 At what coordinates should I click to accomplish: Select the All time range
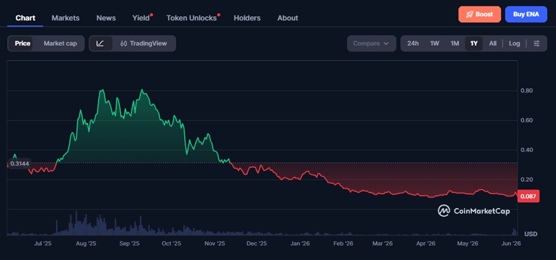(x=493, y=43)
